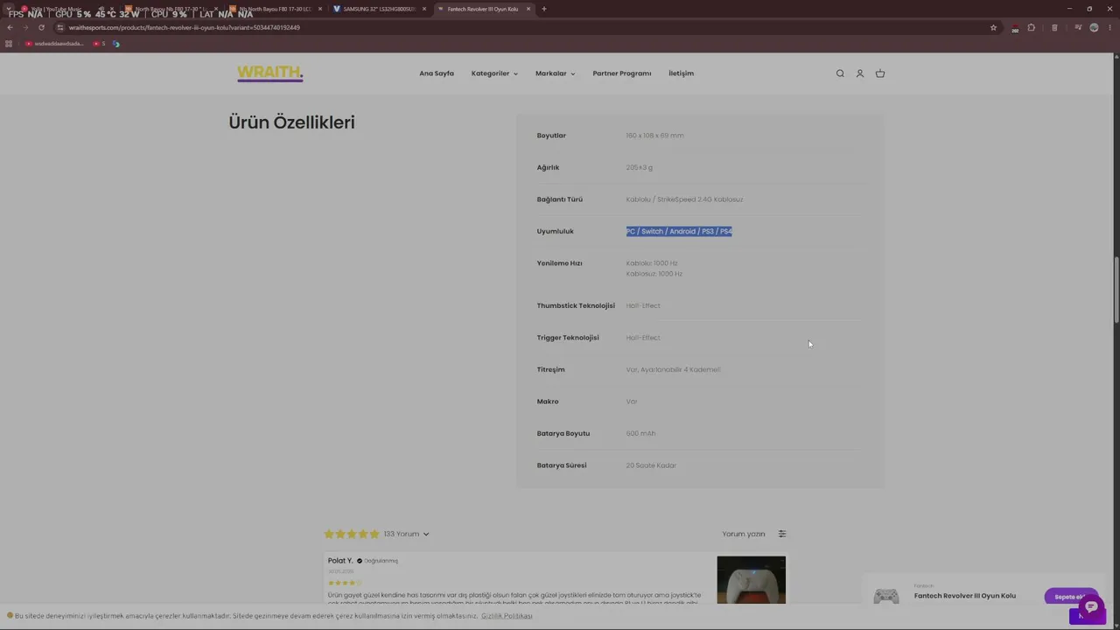Image resolution: width=1120 pixels, height=630 pixels.
Task: Switch to the SAMSUNG 32" tab
Action: click(379, 9)
